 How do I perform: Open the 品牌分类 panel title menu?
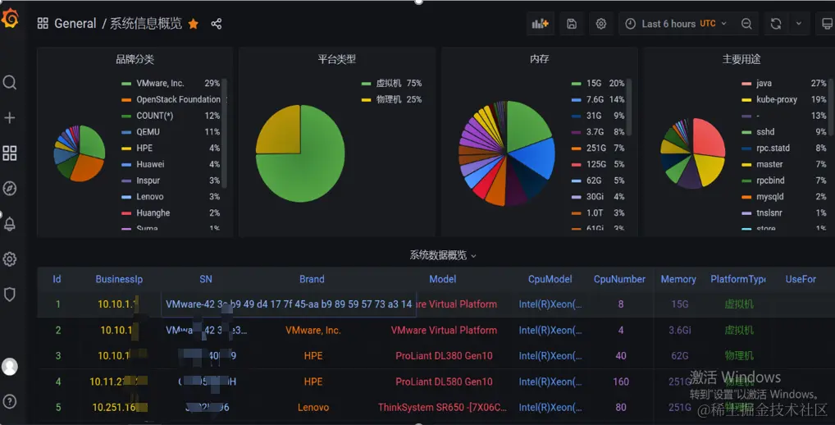click(x=135, y=59)
